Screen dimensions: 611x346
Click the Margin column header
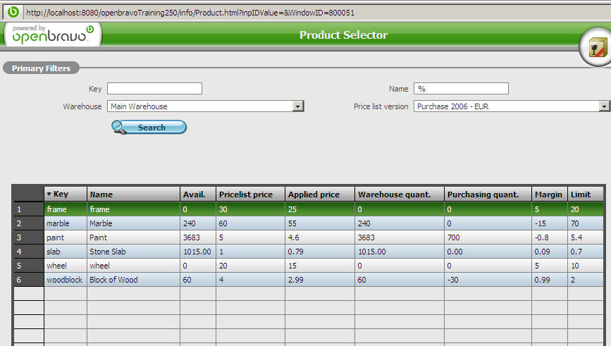(x=549, y=194)
